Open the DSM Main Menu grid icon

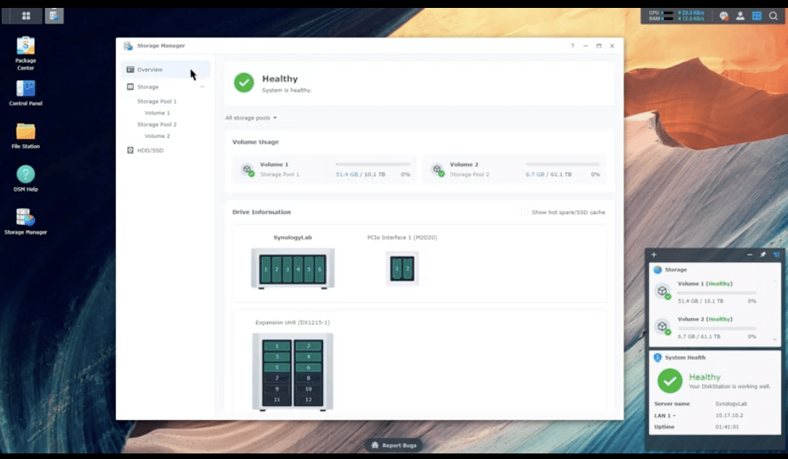(25, 16)
